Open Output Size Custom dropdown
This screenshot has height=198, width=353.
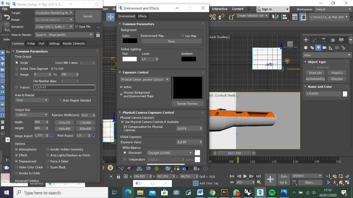(x=31, y=114)
